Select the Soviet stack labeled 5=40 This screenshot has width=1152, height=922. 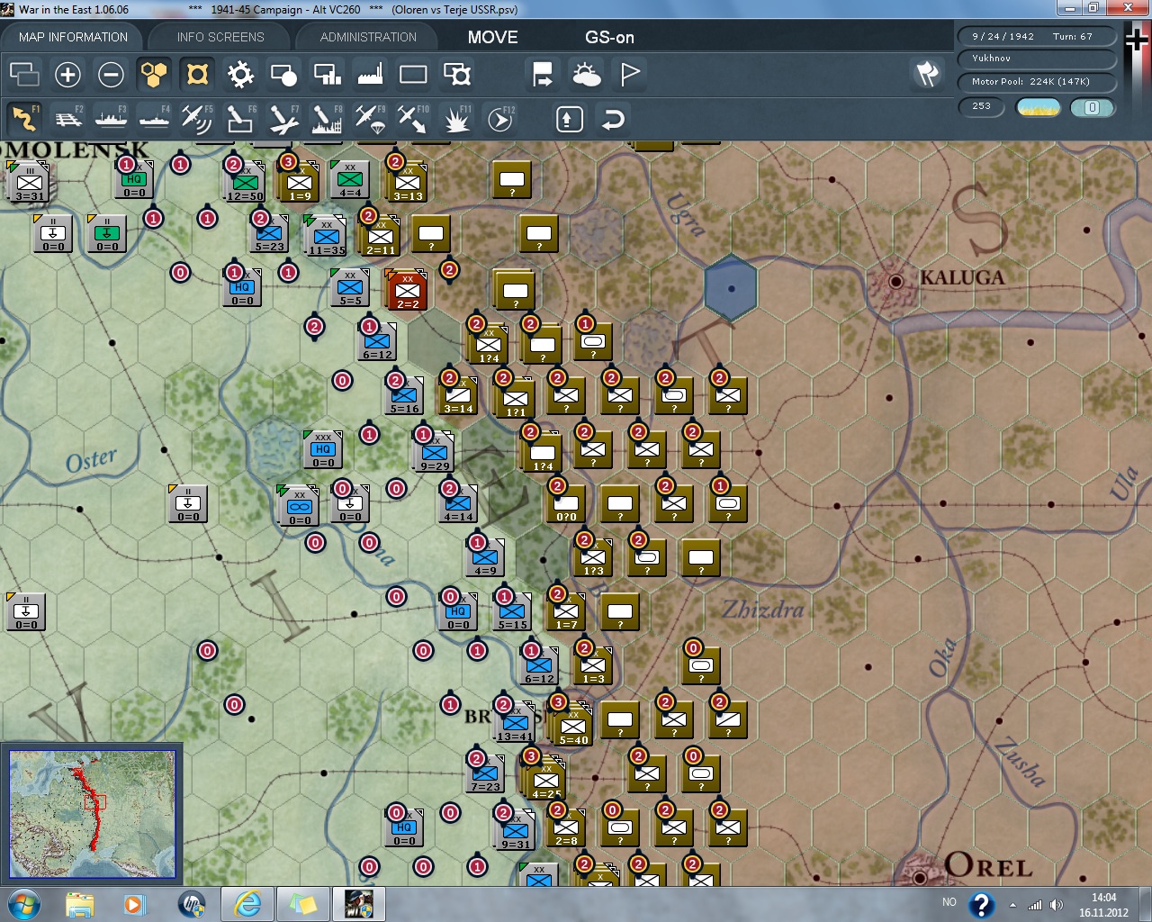click(x=572, y=728)
